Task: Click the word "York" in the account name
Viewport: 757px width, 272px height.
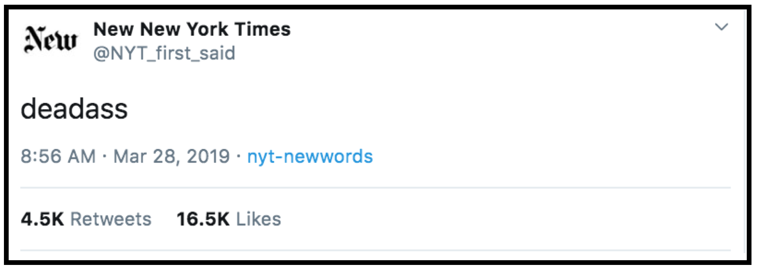Action: coord(207,29)
